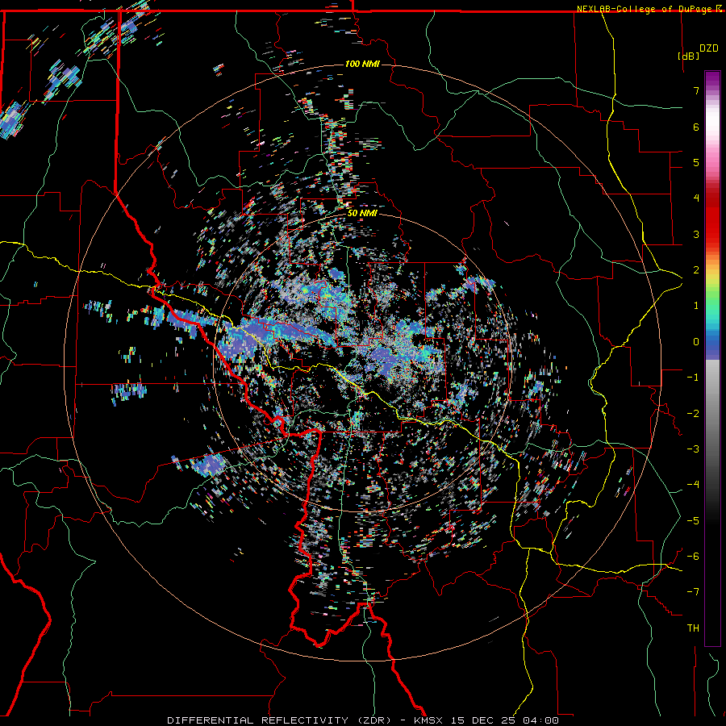The image size is (726, 726).
Task: Click the color scale value 1
Action: pos(696,306)
